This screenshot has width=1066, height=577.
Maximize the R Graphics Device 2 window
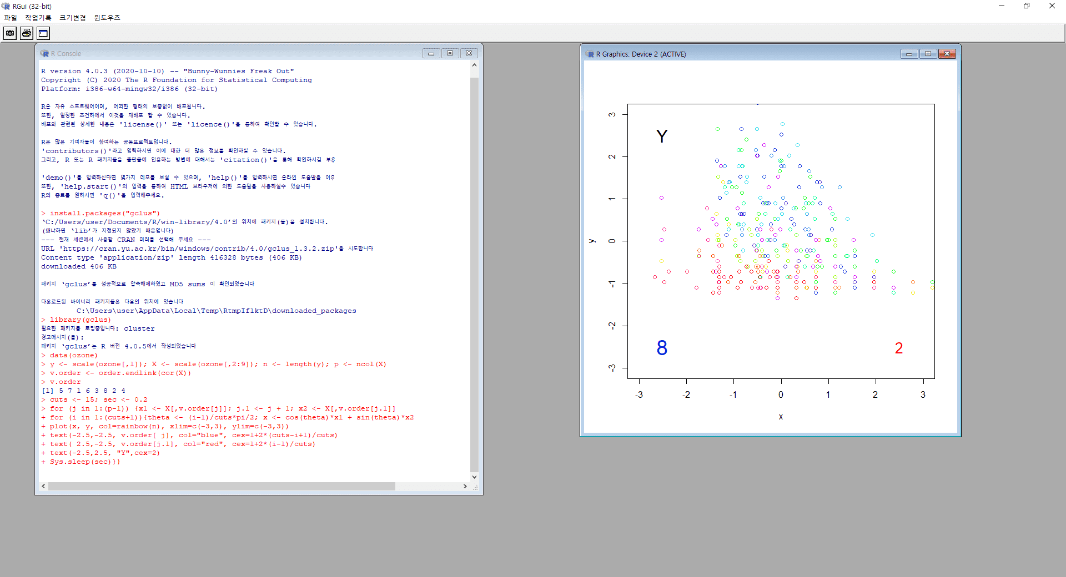coord(928,54)
